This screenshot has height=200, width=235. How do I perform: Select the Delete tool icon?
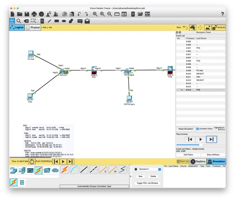click(x=26, y=21)
